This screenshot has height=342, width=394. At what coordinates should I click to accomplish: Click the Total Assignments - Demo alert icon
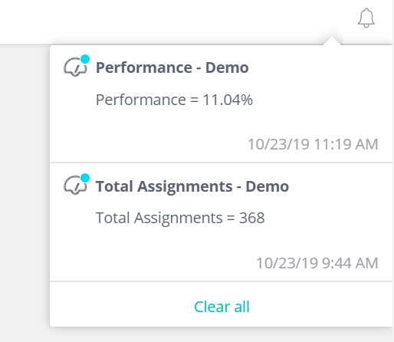[75, 186]
